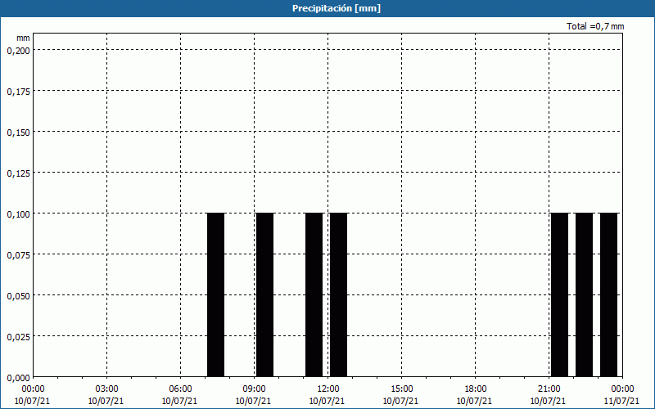This screenshot has width=655, height=409.
Task: Click the 00:00 label dated 11/07/21
Action: (622, 389)
